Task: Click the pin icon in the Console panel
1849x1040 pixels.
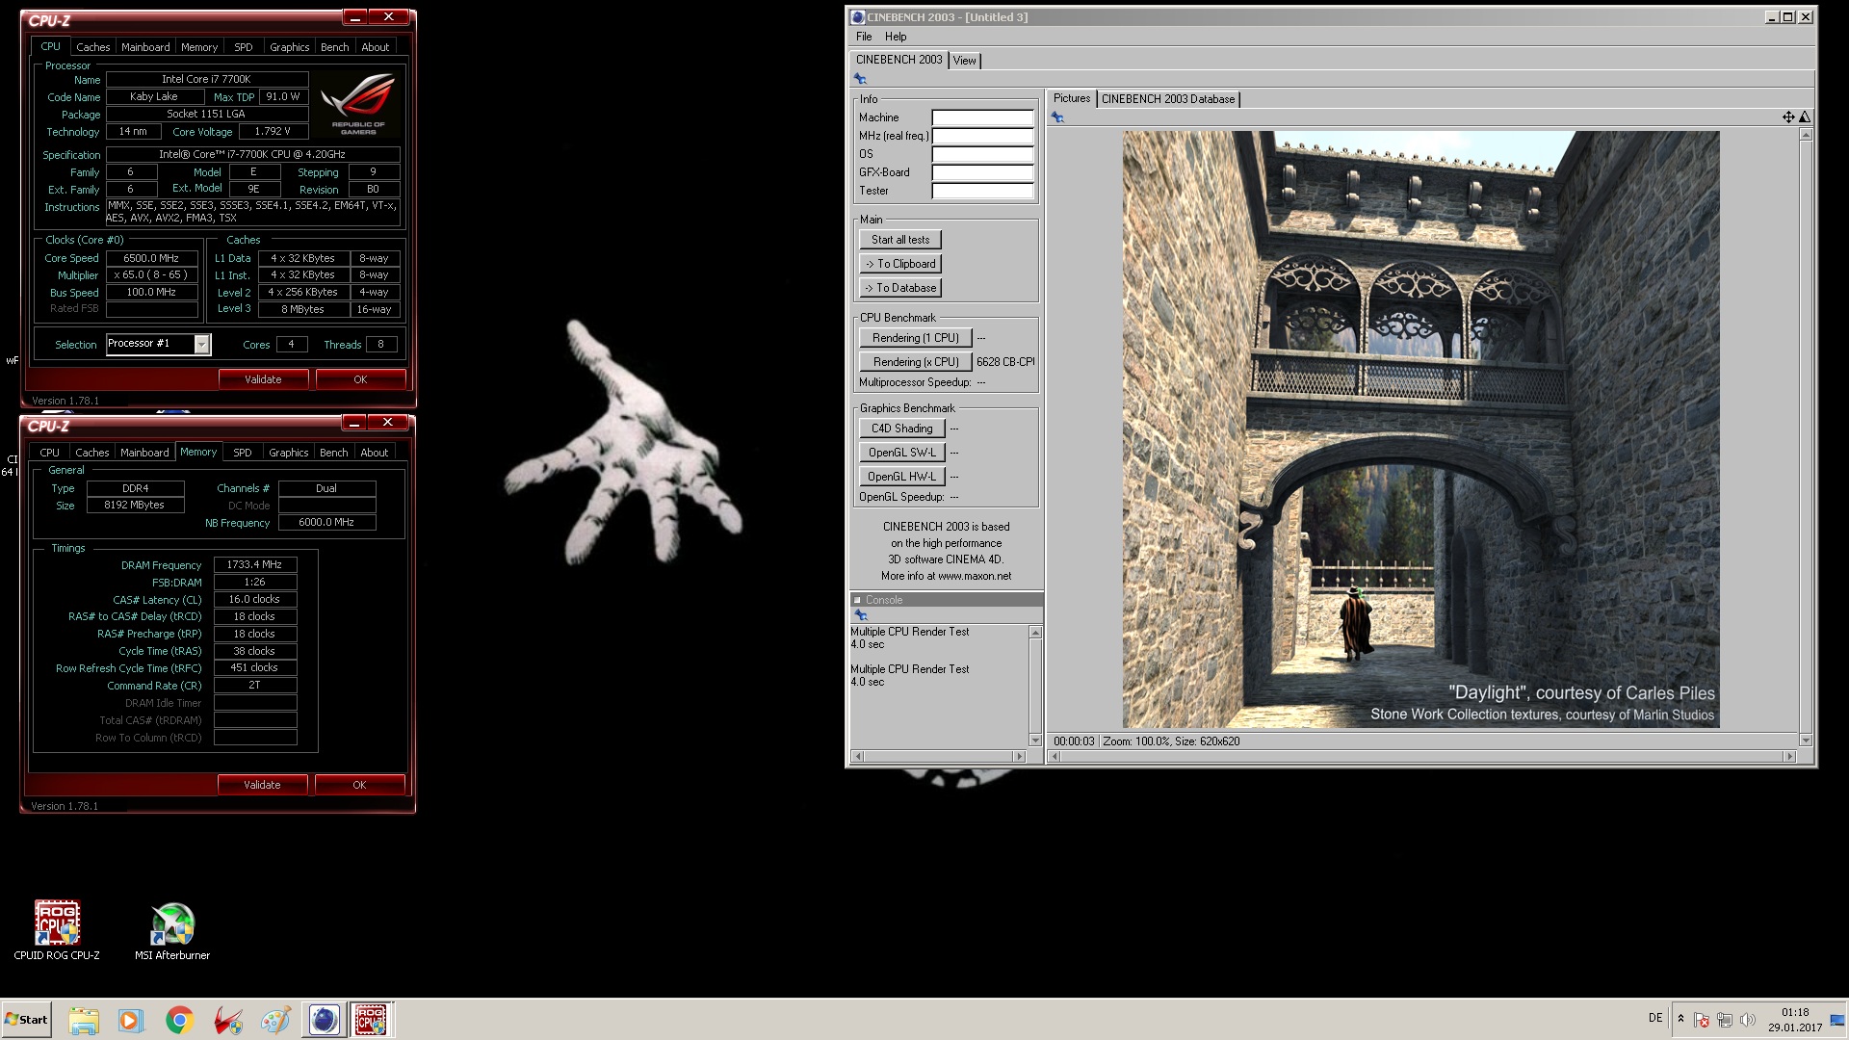Action: tap(861, 615)
